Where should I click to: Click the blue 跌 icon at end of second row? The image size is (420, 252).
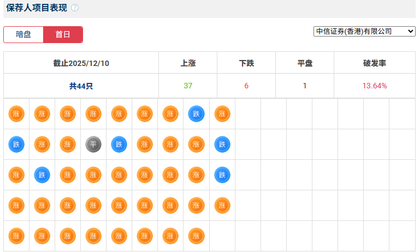[222, 145]
